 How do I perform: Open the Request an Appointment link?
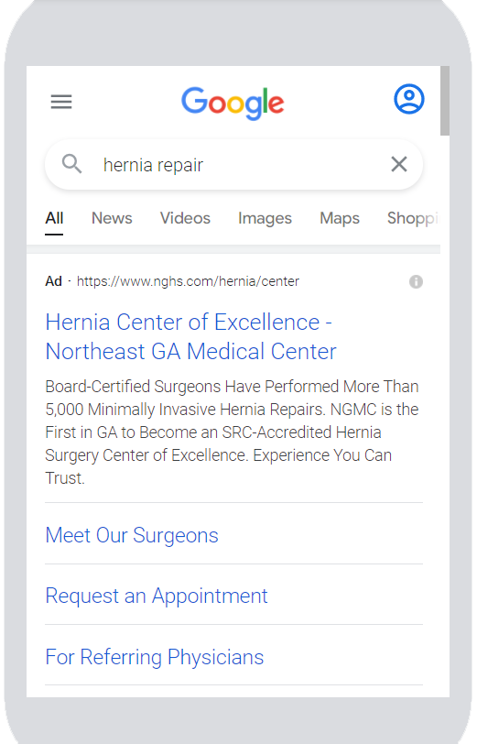click(x=157, y=596)
